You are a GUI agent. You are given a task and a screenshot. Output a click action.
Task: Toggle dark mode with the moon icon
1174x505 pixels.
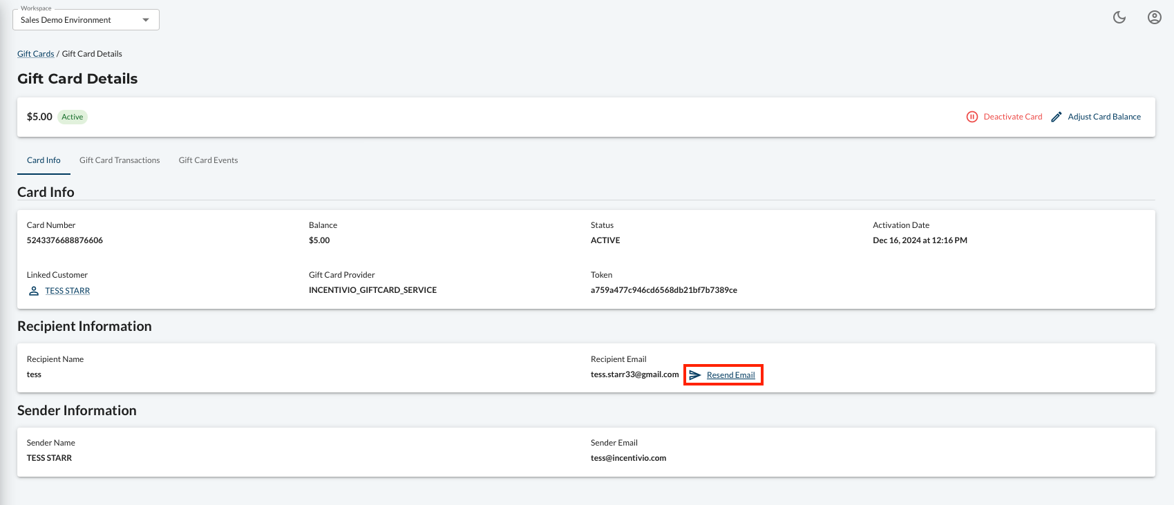[x=1119, y=17]
